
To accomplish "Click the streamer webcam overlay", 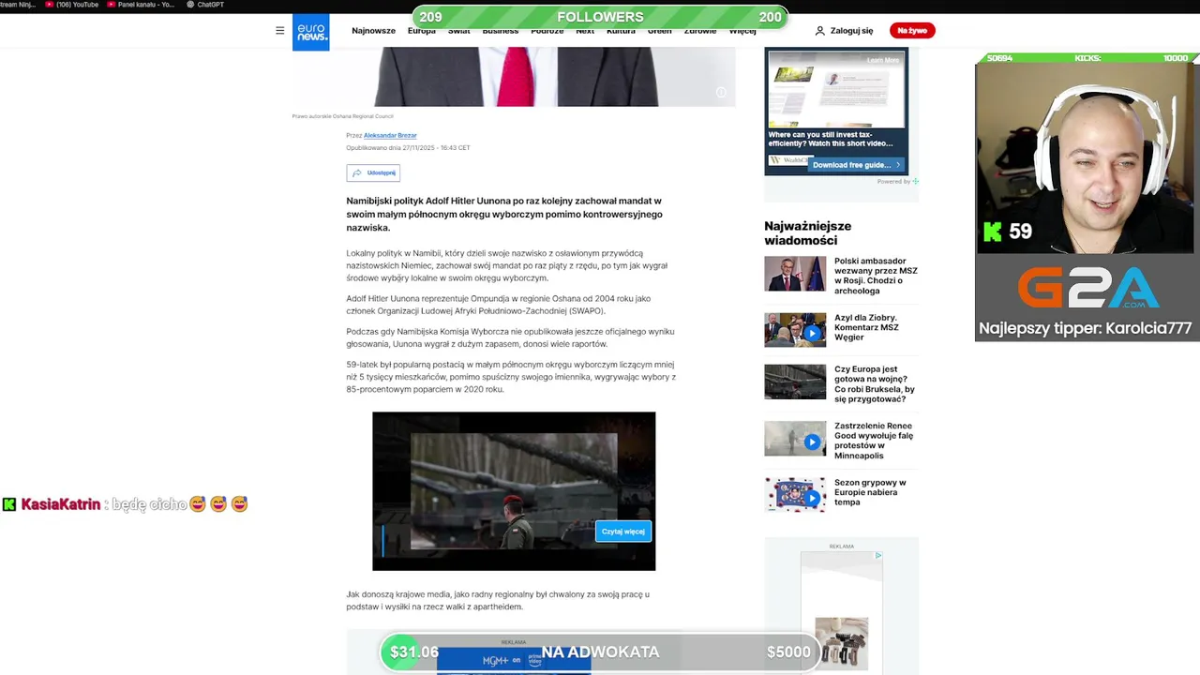I will (x=1087, y=157).
